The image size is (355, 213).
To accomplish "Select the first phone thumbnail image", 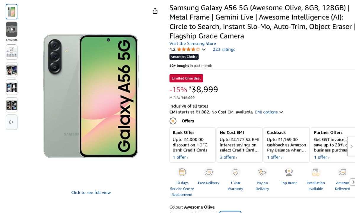I will (12, 12).
